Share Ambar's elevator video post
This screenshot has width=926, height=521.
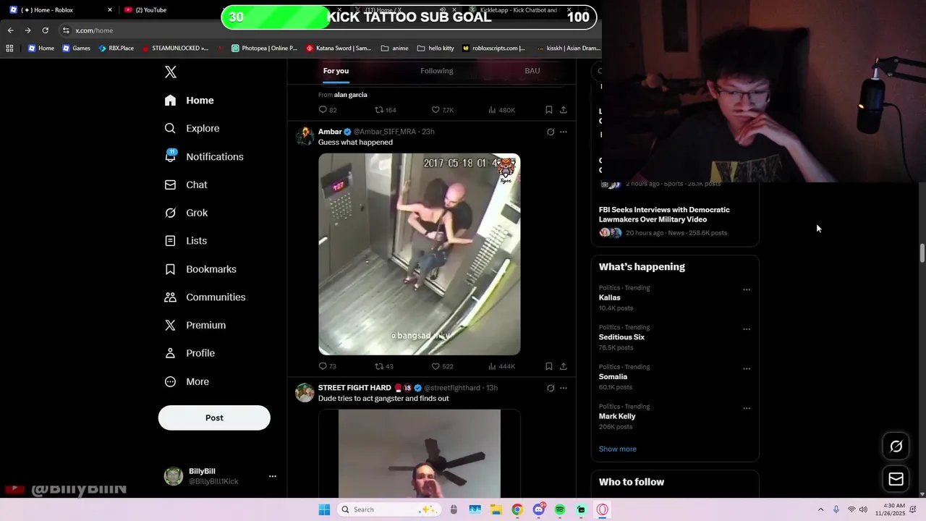pos(564,366)
